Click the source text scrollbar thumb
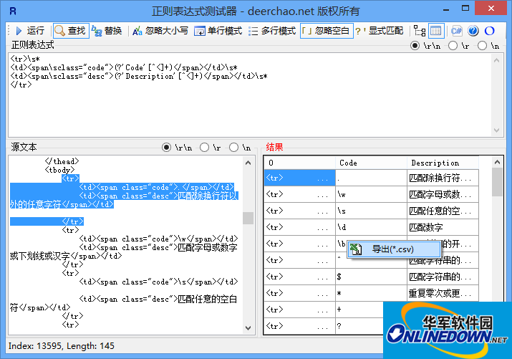 (248, 218)
